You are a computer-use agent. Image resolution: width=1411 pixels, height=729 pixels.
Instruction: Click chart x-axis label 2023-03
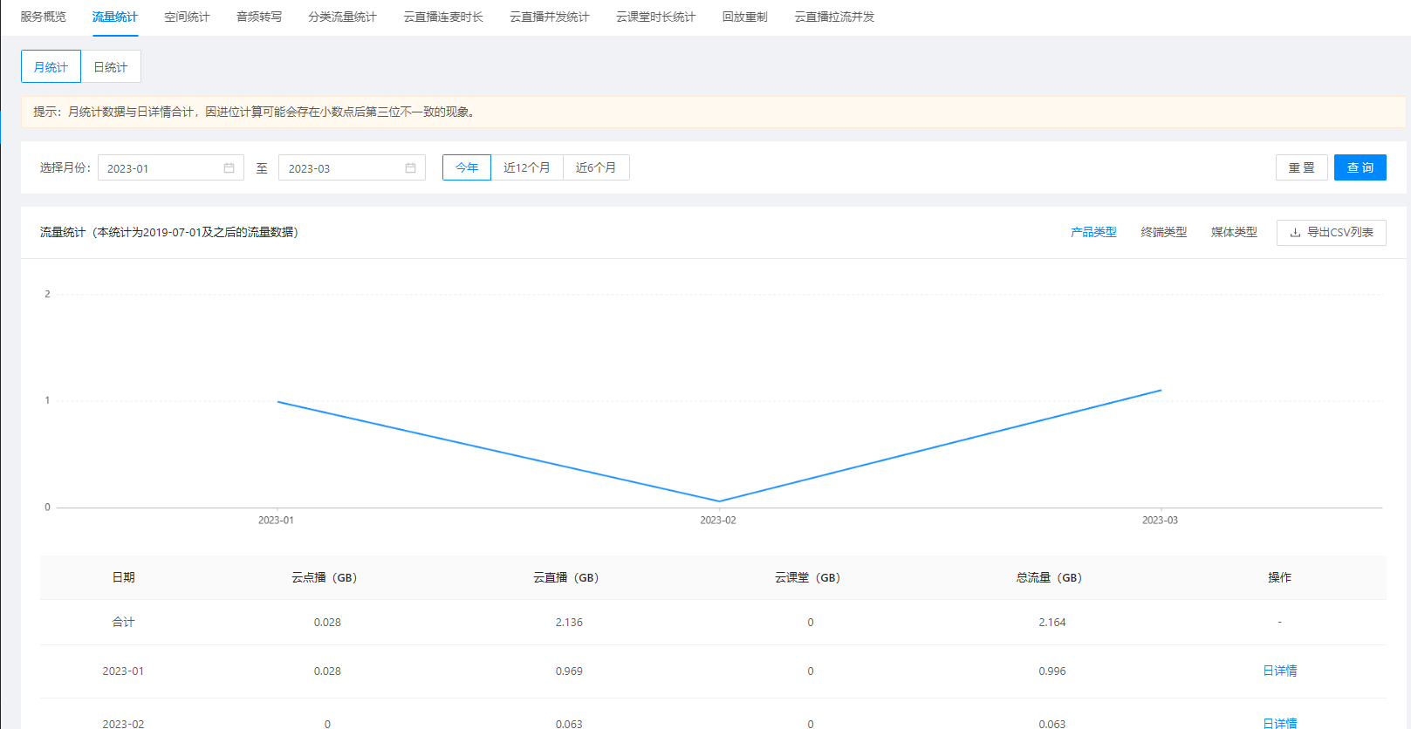pyautogui.click(x=1160, y=520)
